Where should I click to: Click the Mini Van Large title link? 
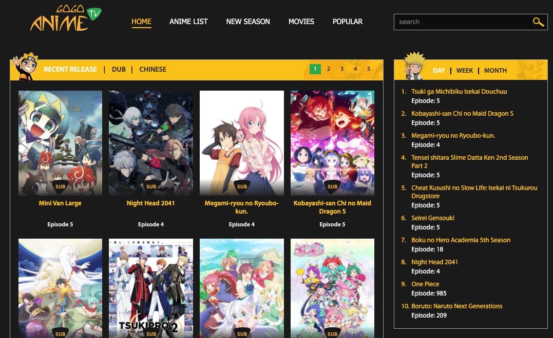(60, 203)
